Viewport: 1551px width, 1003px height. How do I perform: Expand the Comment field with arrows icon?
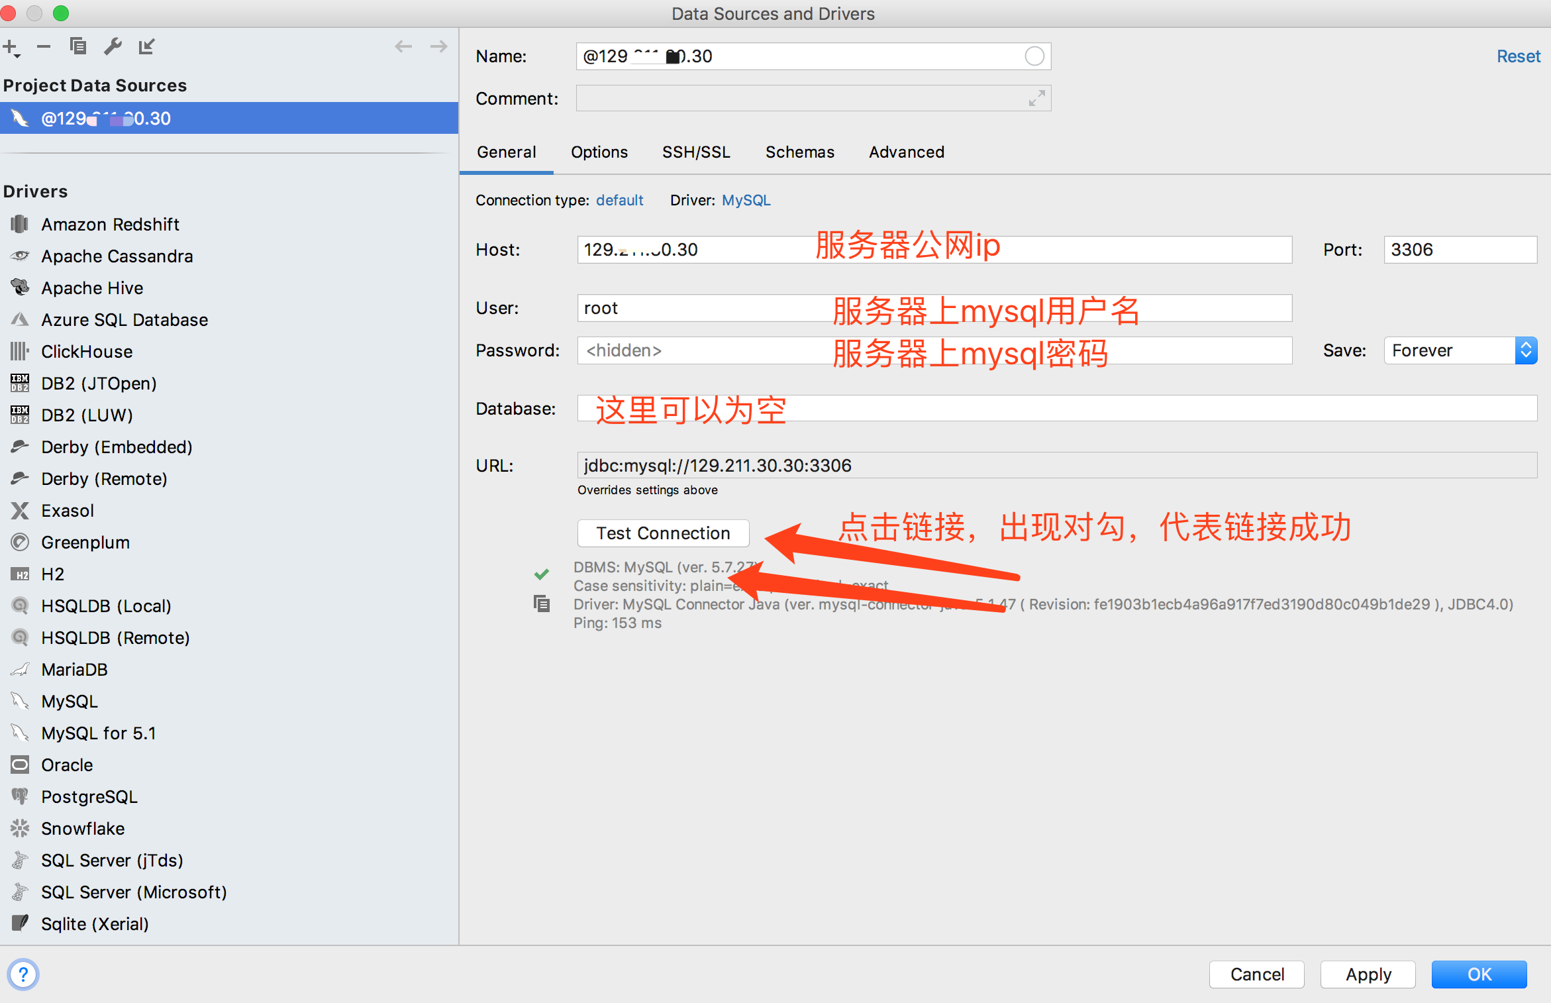coord(1036,99)
